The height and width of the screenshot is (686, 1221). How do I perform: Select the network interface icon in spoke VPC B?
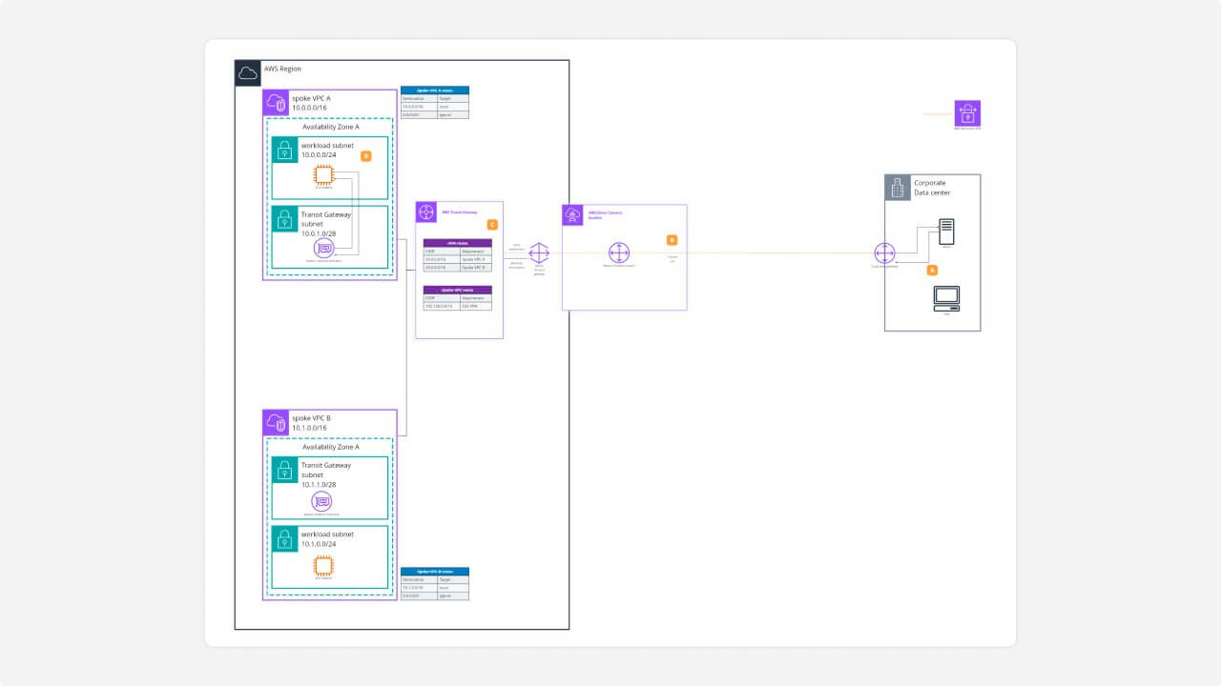(322, 502)
